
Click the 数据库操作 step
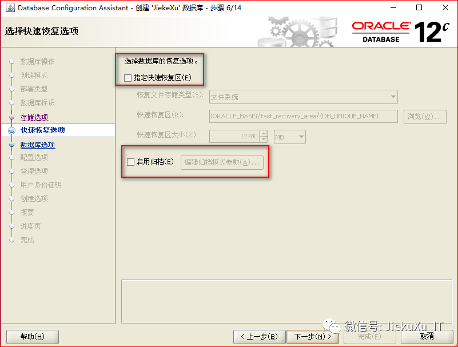pyautogui.click(x=37, y=62)
